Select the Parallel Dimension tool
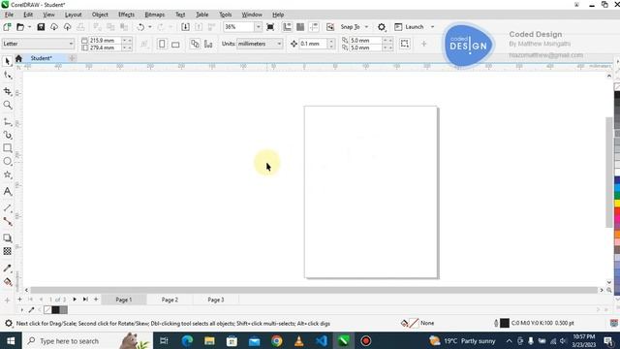Image resolution: width=620 pixels, height=349 pixels. click(7, 207)
